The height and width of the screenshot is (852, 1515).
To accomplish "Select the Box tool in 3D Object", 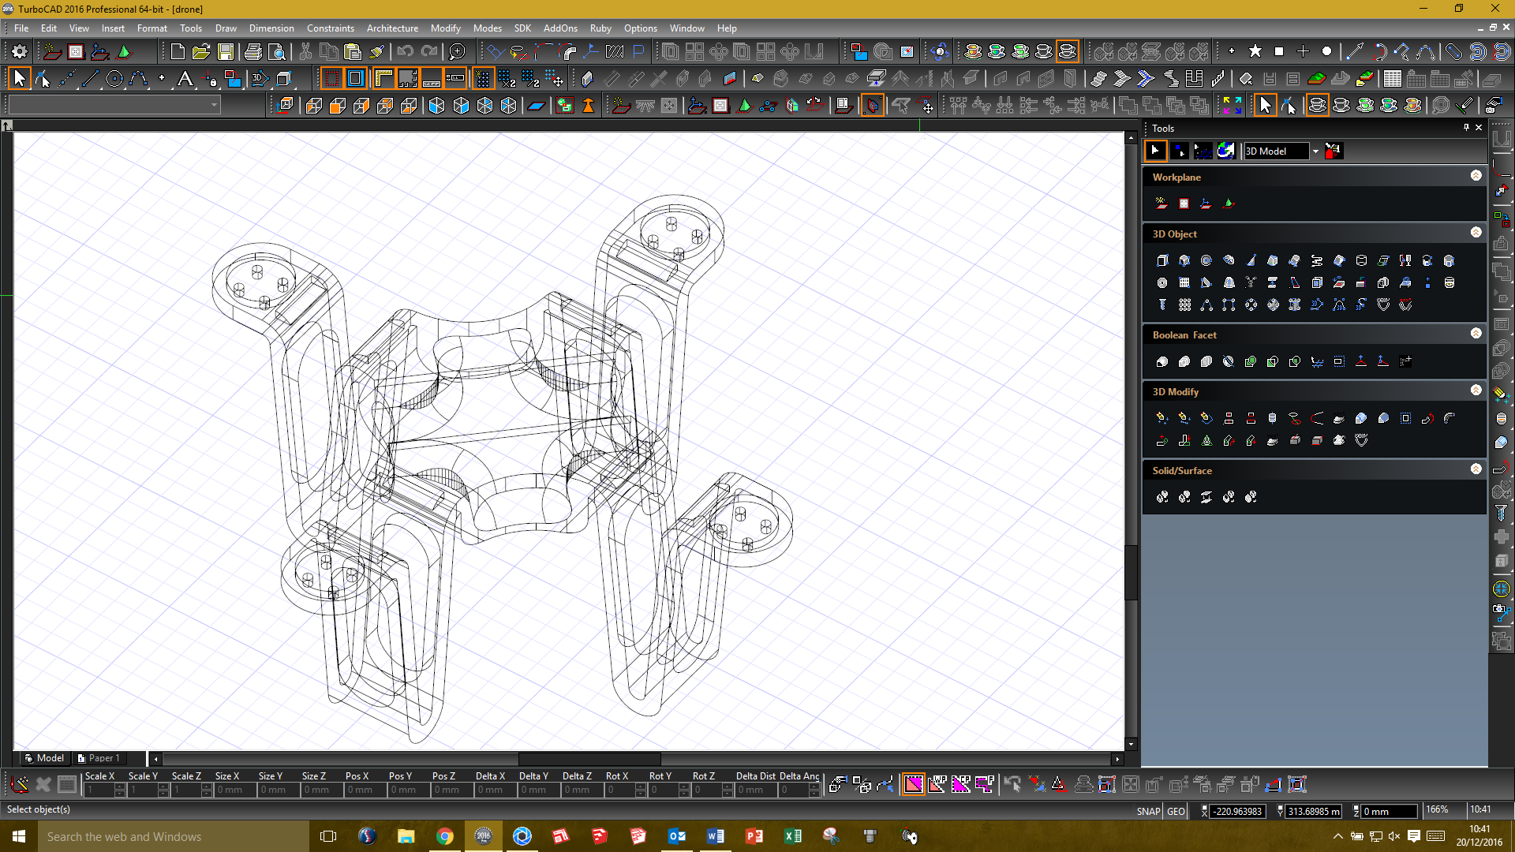I will [1162, 260].
